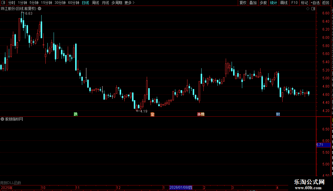The height and width of the screenshot is (191, 333).
Task: Open the 复权 adjustment option
Action: tap(243, 3)
